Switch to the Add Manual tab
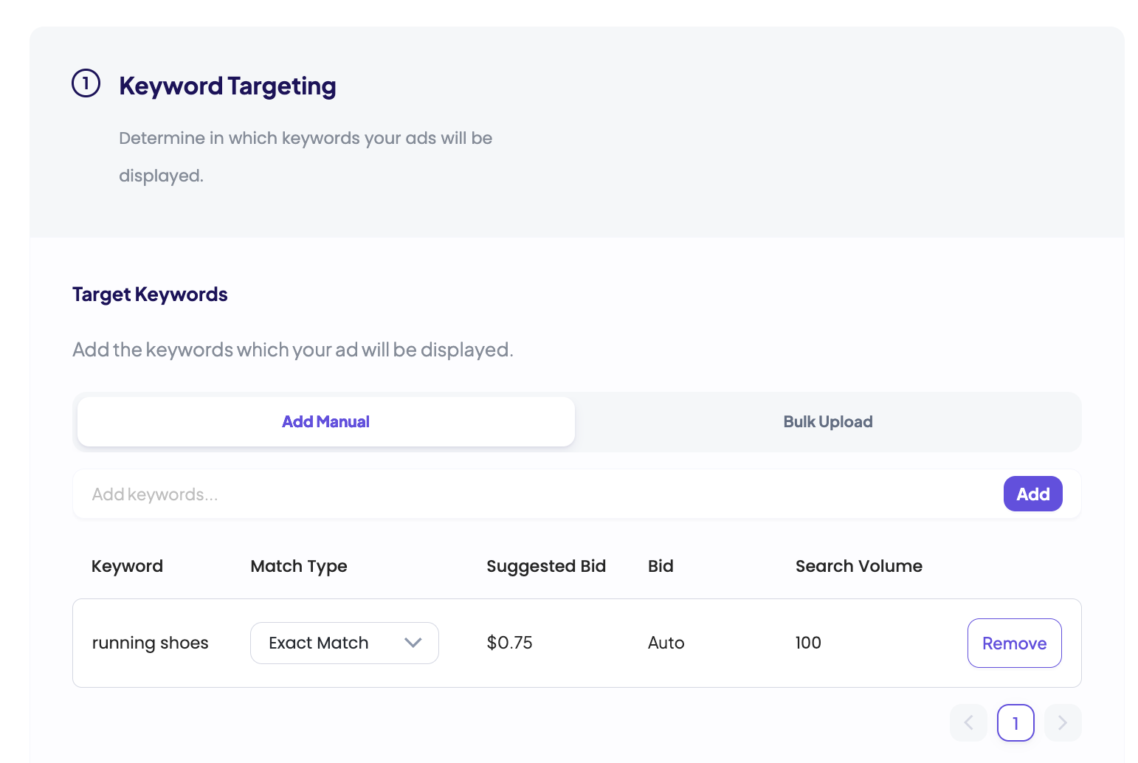The height and width of the screenshot is (763, 1138). point(325,421)
